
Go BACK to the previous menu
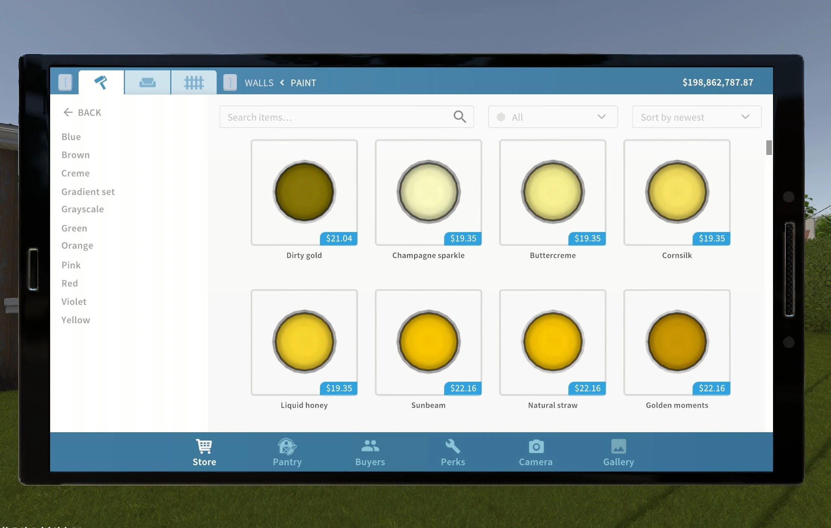pos(82,112)
